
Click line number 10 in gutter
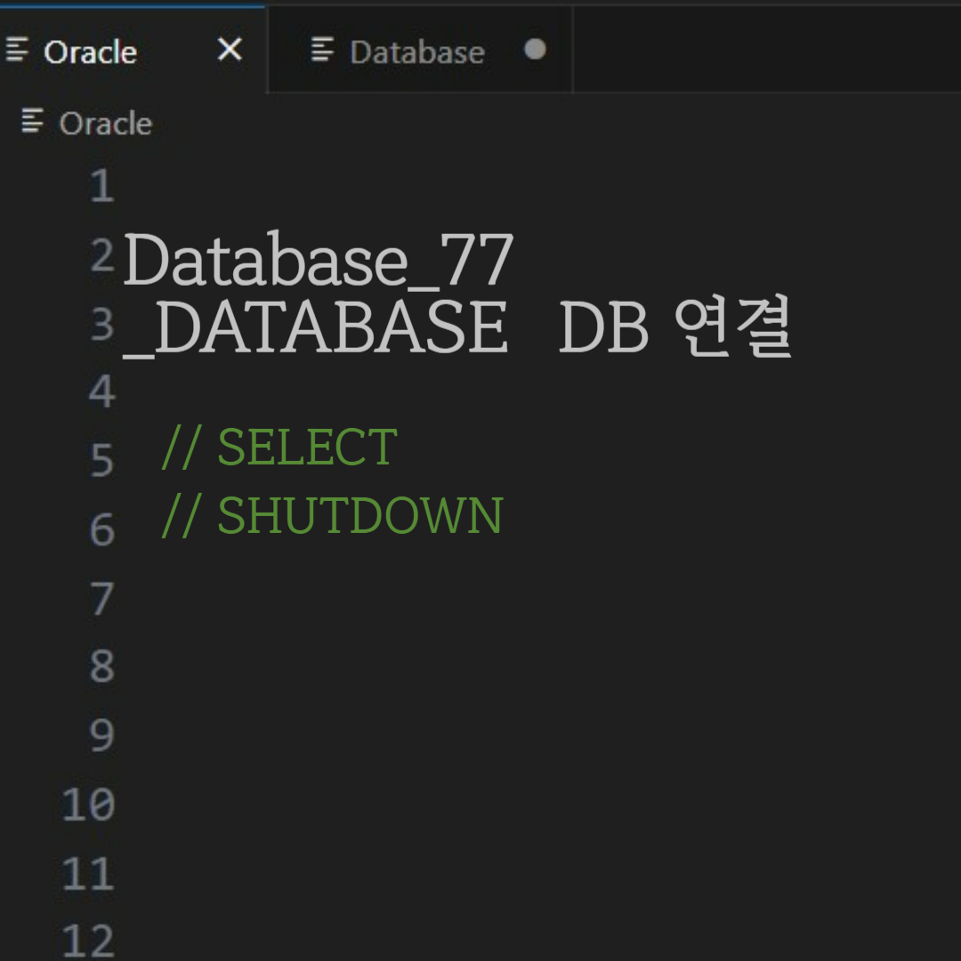(x=88, y=804)
